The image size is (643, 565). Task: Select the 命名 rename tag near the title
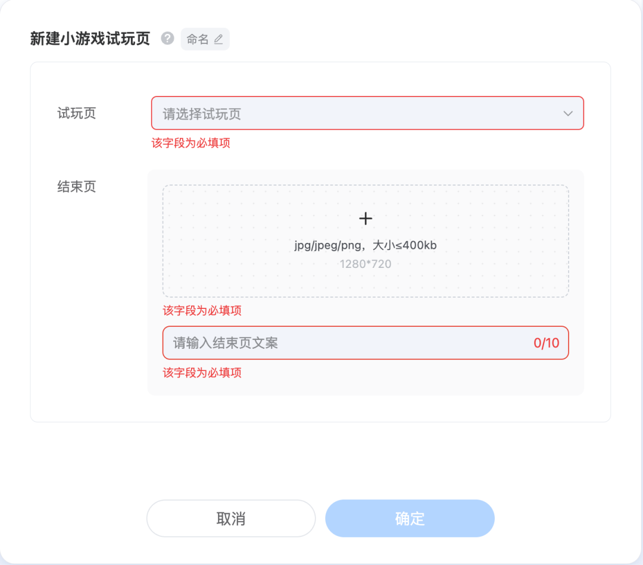196,39
